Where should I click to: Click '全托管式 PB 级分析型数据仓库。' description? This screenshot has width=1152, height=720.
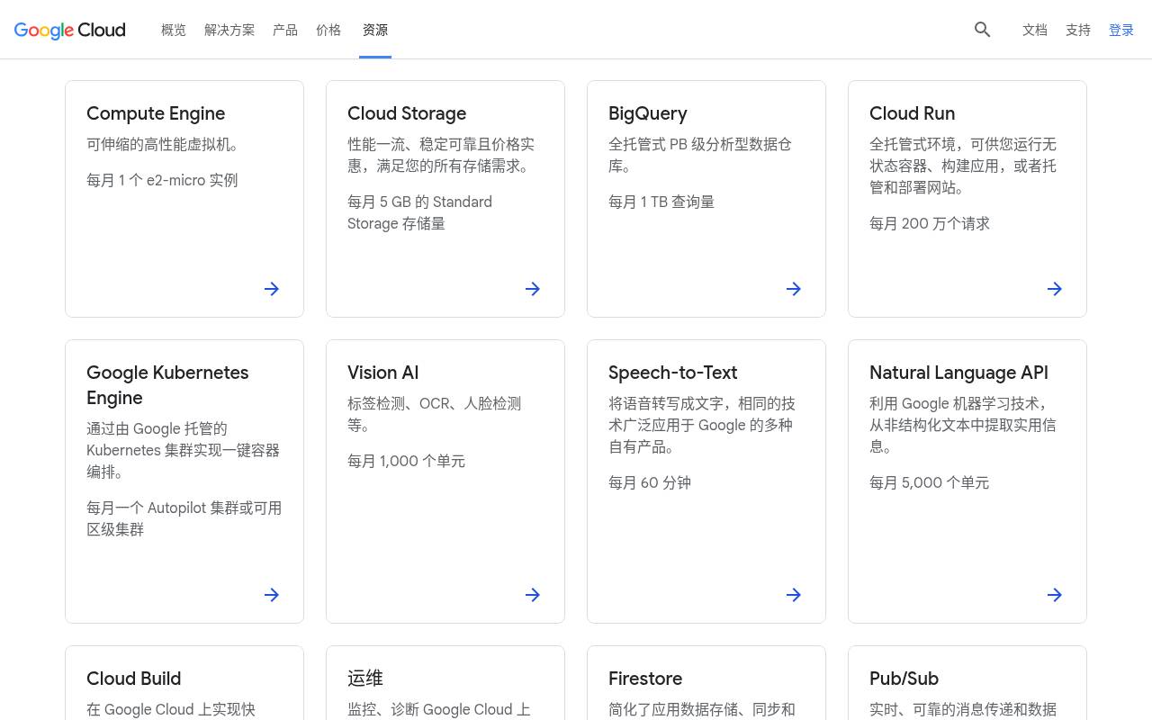[700, 155]
